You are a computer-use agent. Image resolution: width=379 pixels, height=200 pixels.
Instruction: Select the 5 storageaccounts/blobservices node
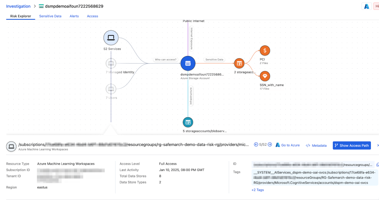[x=188, y=122]
